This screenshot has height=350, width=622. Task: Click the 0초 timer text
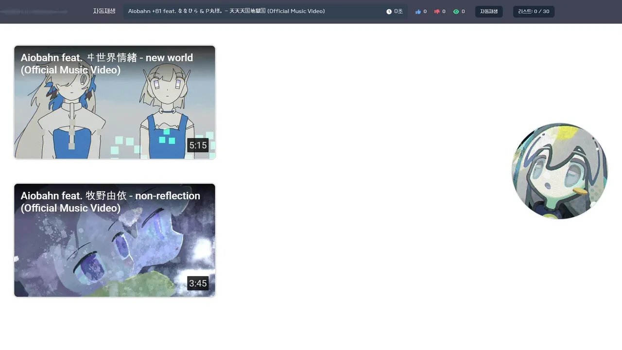(398, 12)
